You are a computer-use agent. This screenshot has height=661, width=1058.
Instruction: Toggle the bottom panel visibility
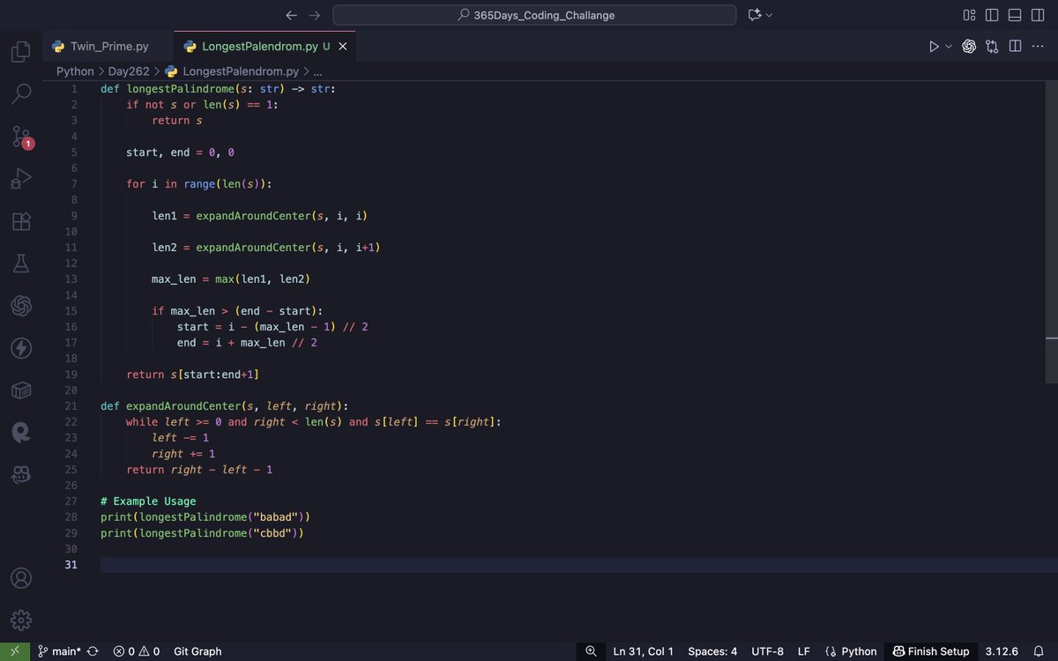pyautogui.click(x=1015, y=15)
